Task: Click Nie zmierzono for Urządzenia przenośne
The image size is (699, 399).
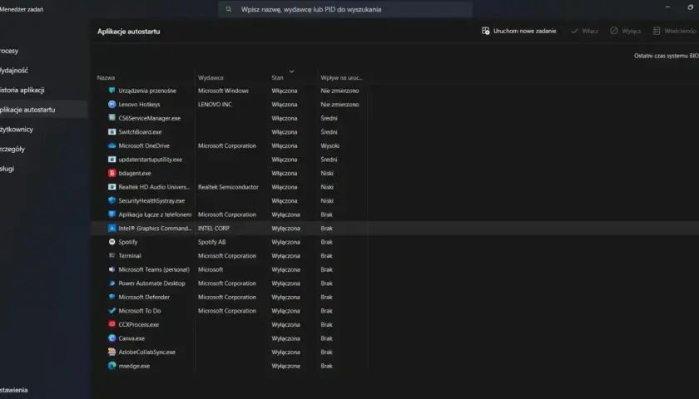Action: coord(340,91)
